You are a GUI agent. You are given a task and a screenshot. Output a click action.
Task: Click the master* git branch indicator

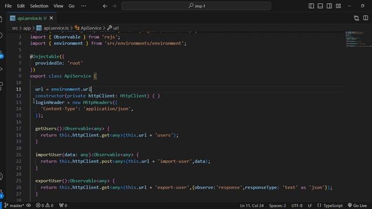coord(14,206)
